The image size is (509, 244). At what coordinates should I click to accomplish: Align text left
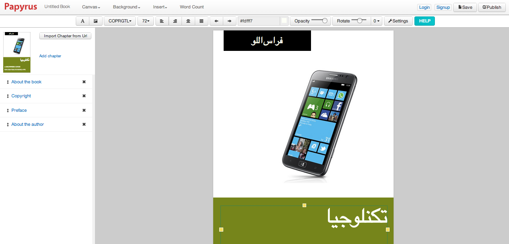162,21
